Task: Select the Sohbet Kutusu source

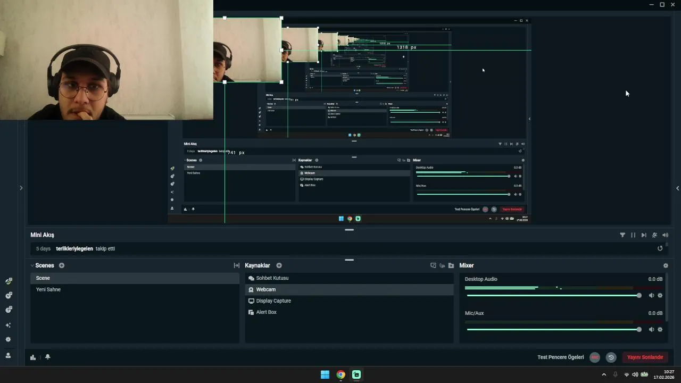Action: (350, 278)
